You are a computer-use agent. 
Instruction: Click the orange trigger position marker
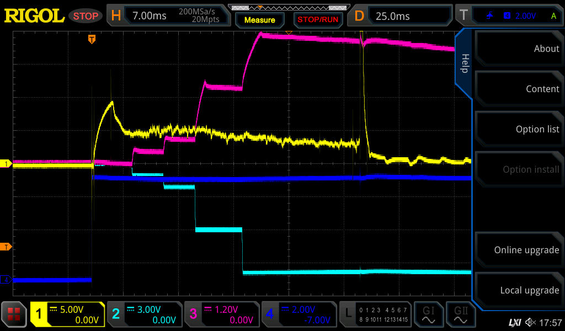pos(92,39)
